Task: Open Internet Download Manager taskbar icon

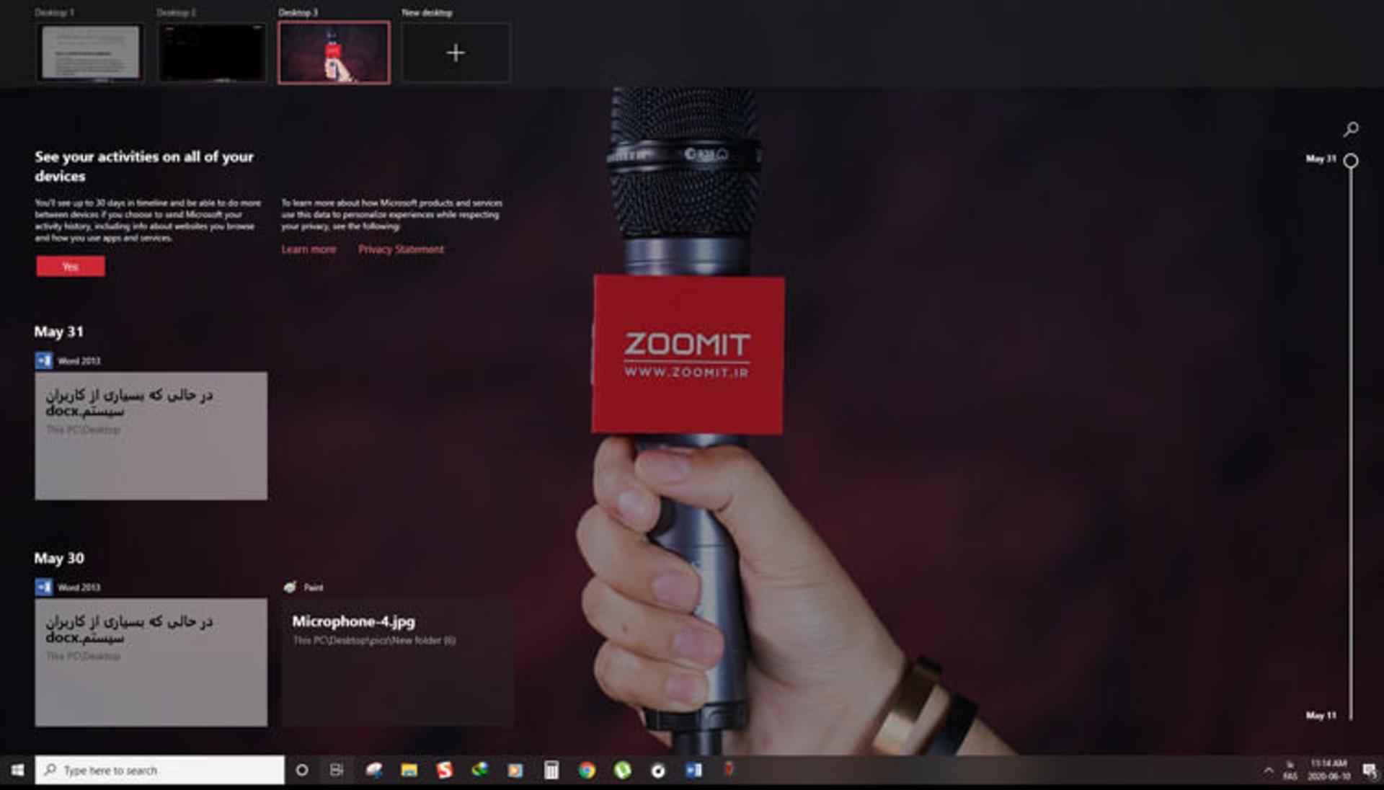Action: pos(480,771)
